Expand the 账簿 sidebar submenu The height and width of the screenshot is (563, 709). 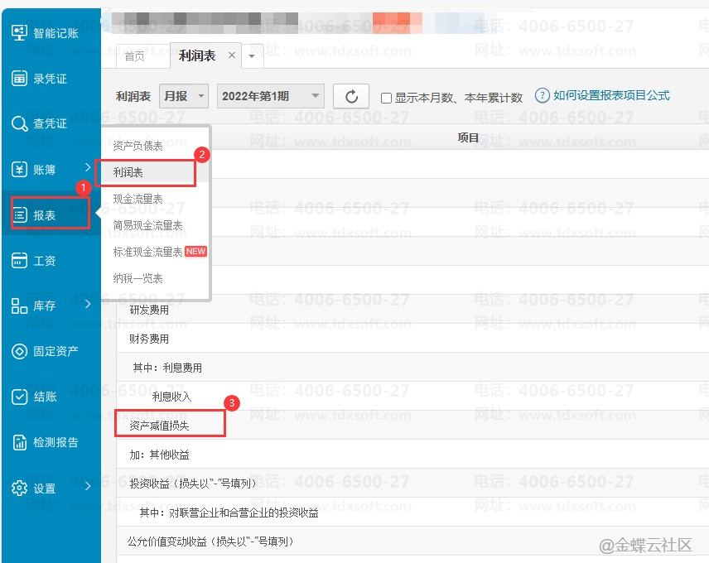(88, 169)
